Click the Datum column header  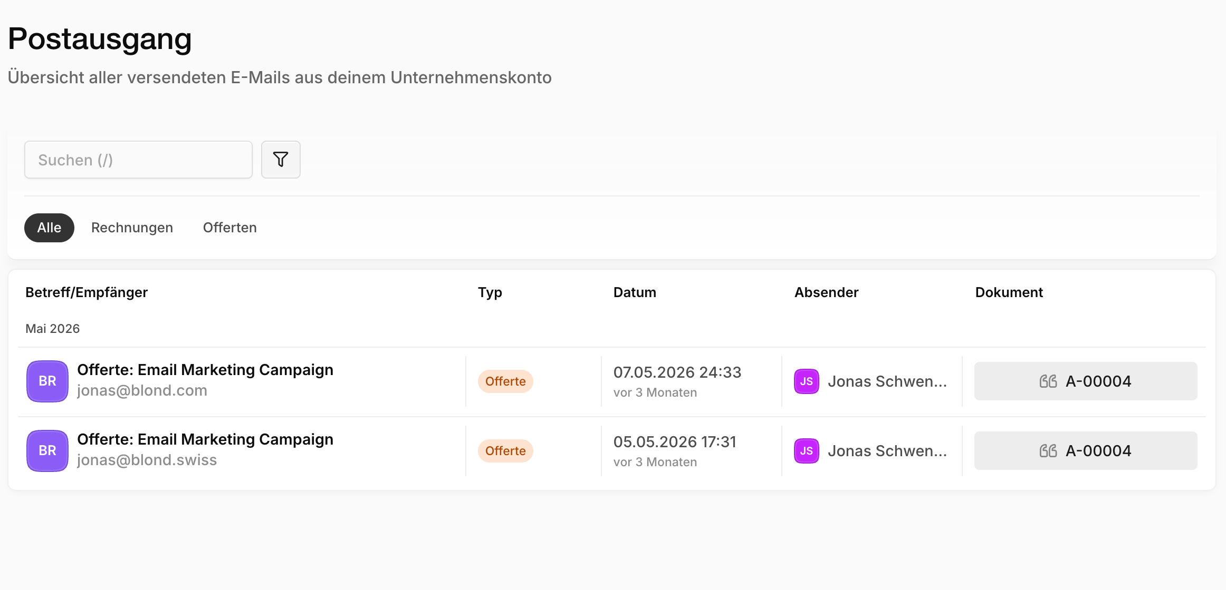click(635, 292)
